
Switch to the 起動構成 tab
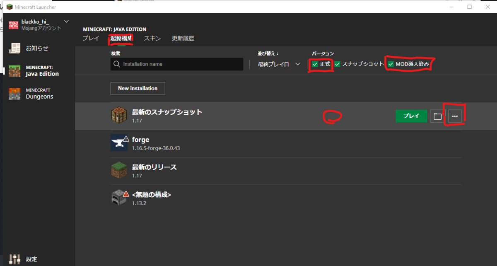(x=121, y=39)
